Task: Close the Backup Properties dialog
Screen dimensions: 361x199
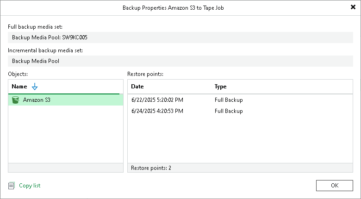Action: click(353, 7)
